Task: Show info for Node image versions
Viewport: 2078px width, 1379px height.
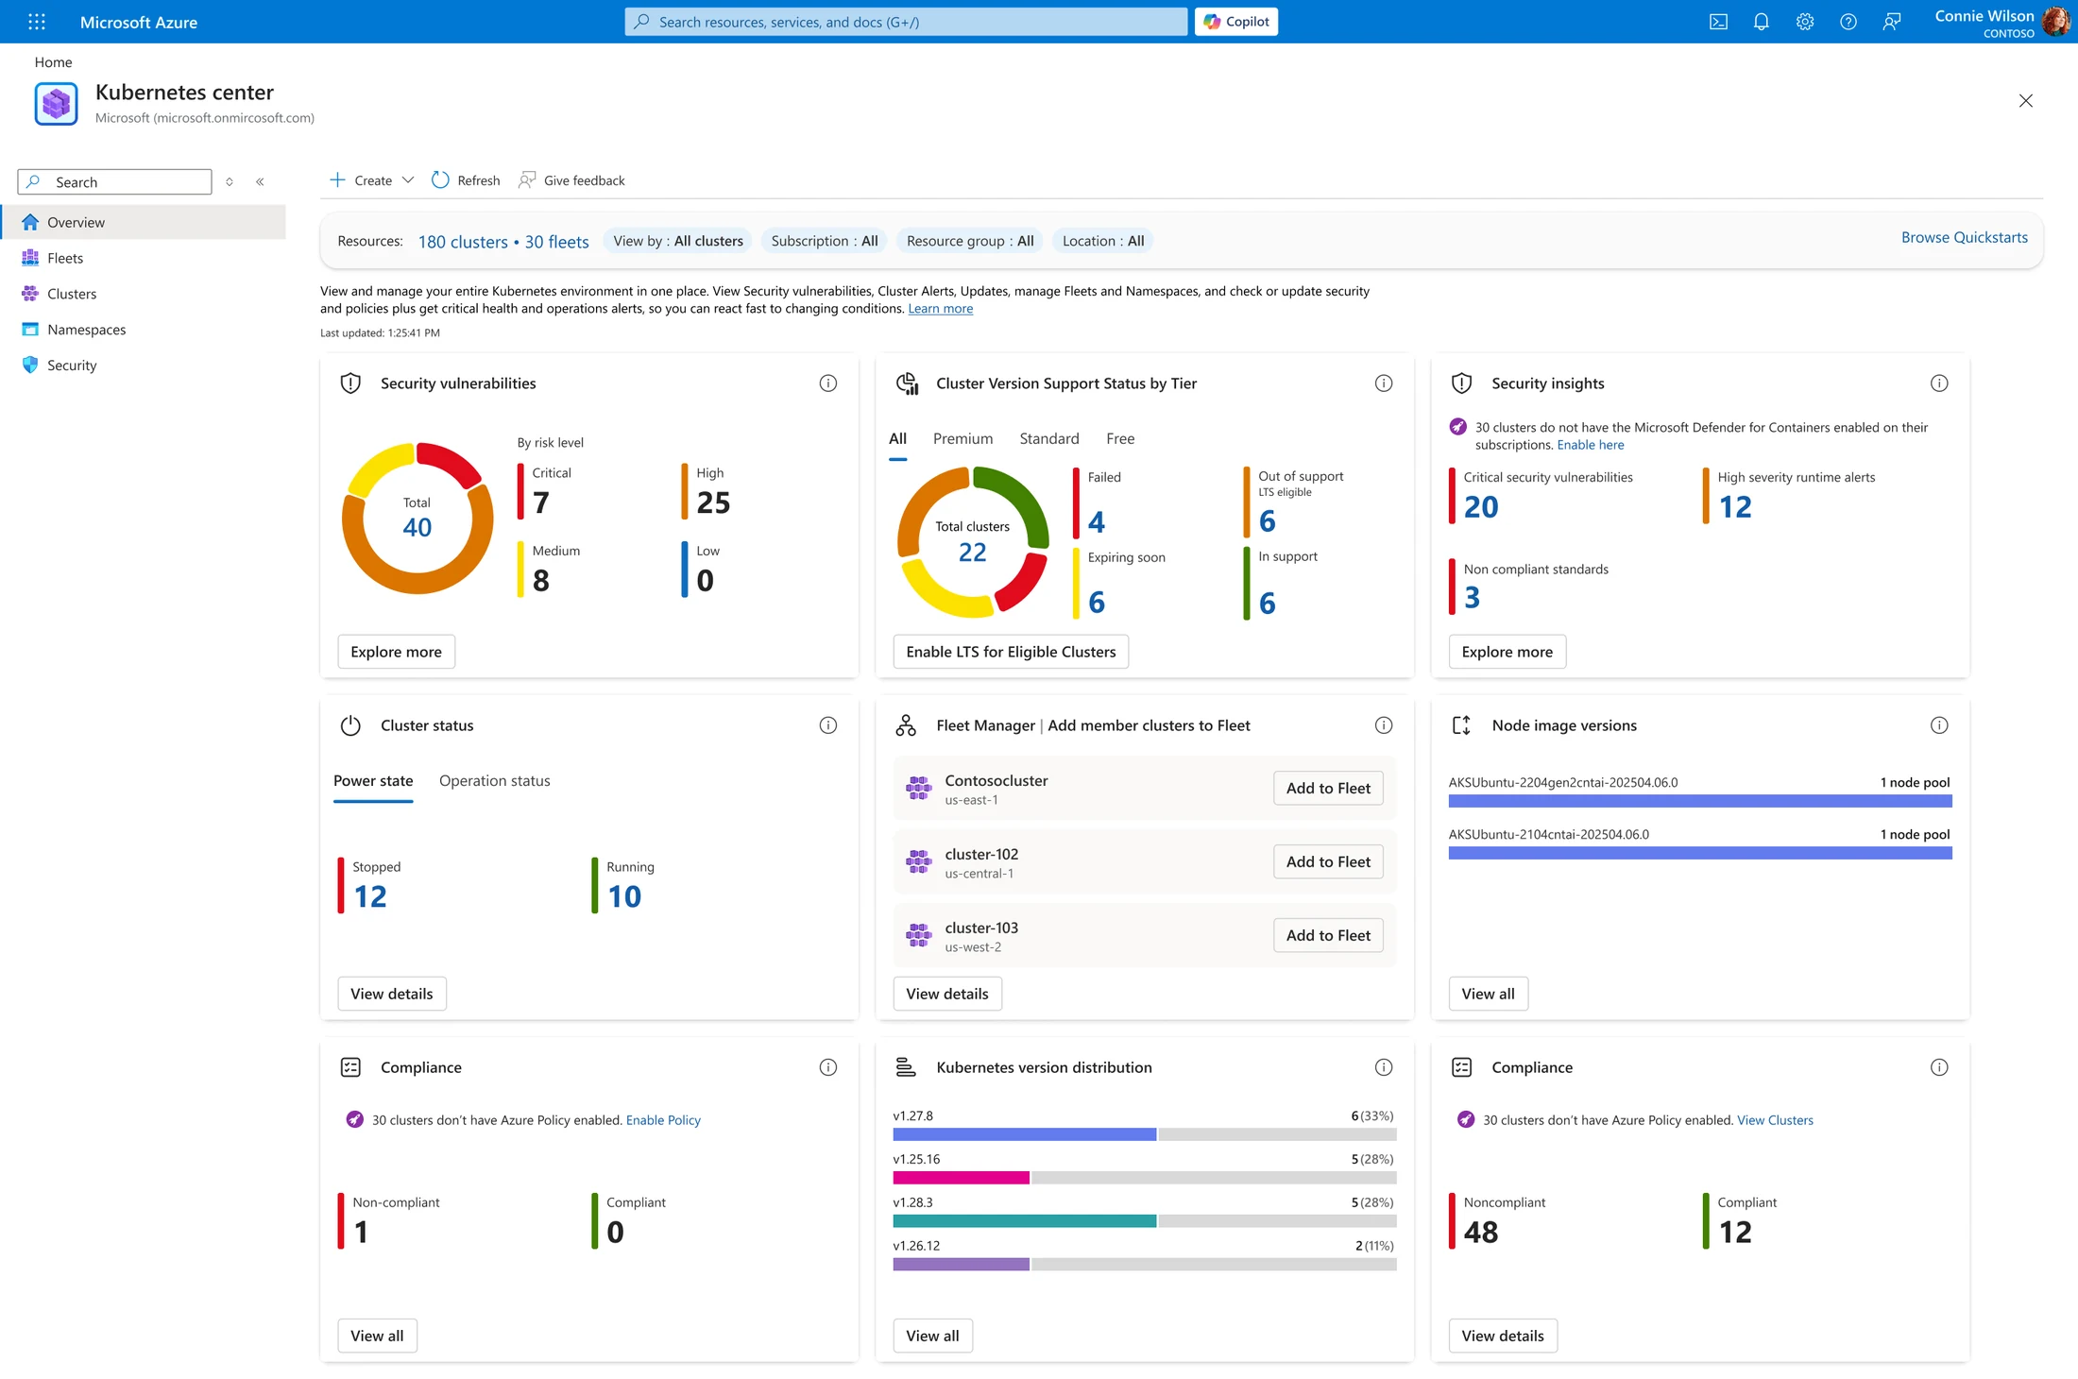Action: (1939, 724)
